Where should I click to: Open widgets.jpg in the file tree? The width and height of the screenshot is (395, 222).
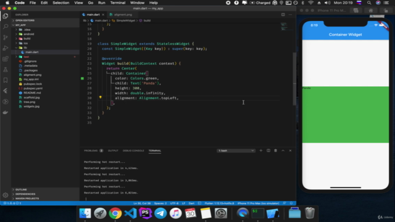(x=31, y=107)
